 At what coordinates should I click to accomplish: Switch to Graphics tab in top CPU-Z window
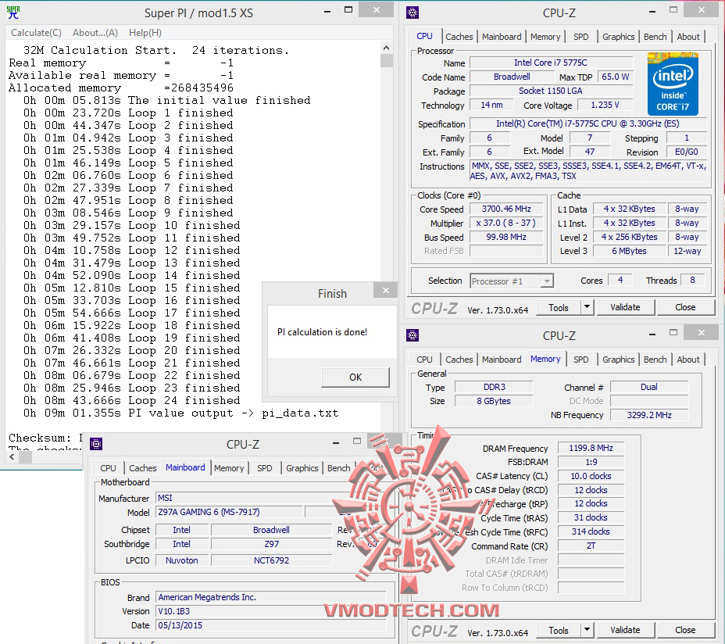[618, 37]
